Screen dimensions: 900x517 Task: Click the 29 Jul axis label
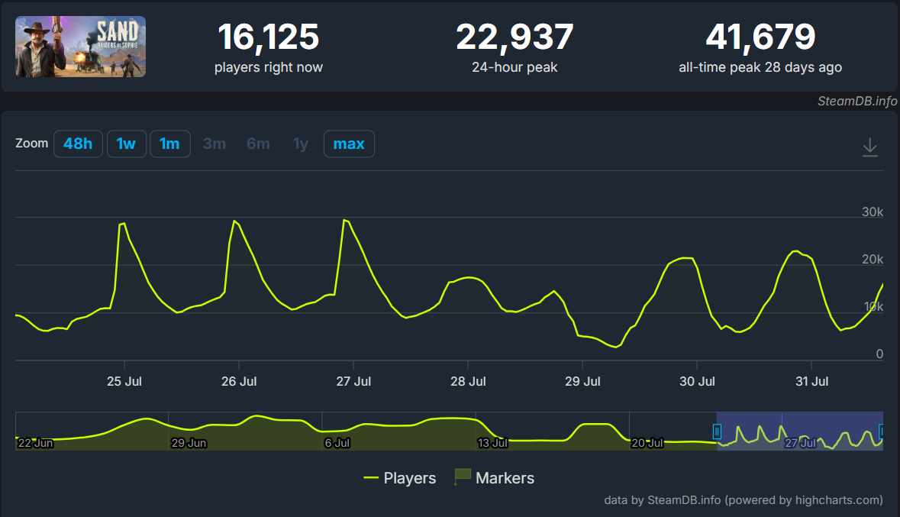point(582,381)
